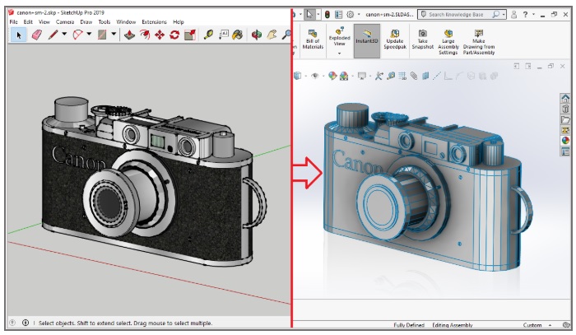Expand the SolidWorks Select tool dropdown
This screenshot has width=576, height=335.
point(318,15)
